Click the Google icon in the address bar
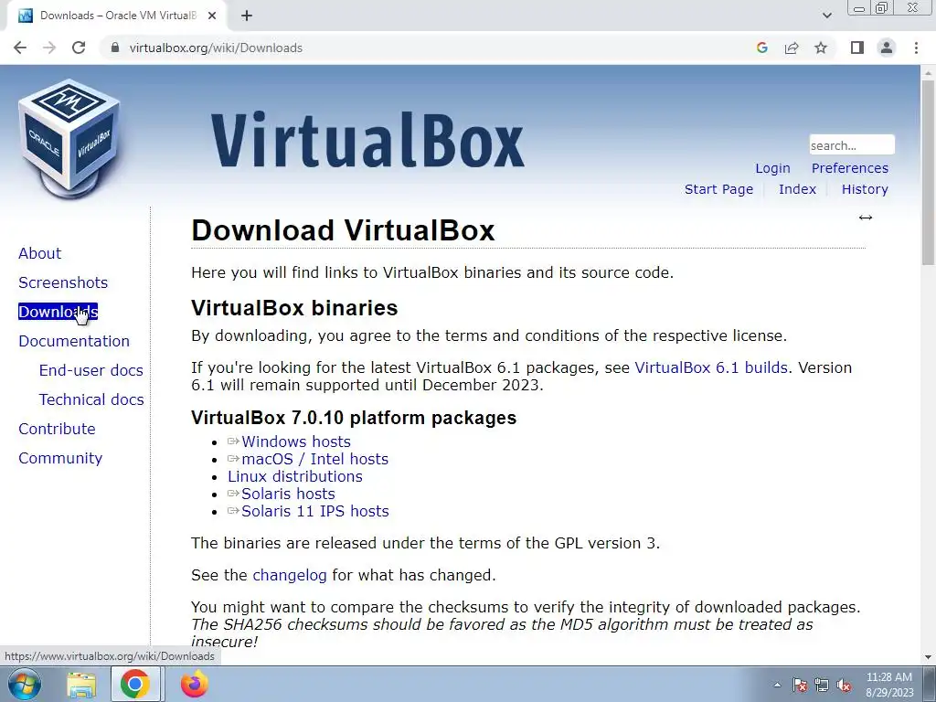Image resolution: width=936 pixels, height=702 pixels. [761, 48]
